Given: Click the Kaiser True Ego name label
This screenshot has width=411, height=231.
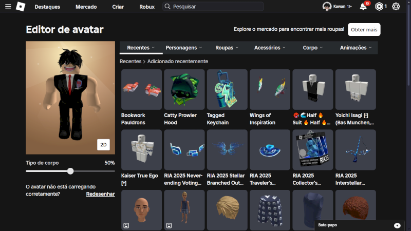Looking at the screenshot, I should pos(139,179).
